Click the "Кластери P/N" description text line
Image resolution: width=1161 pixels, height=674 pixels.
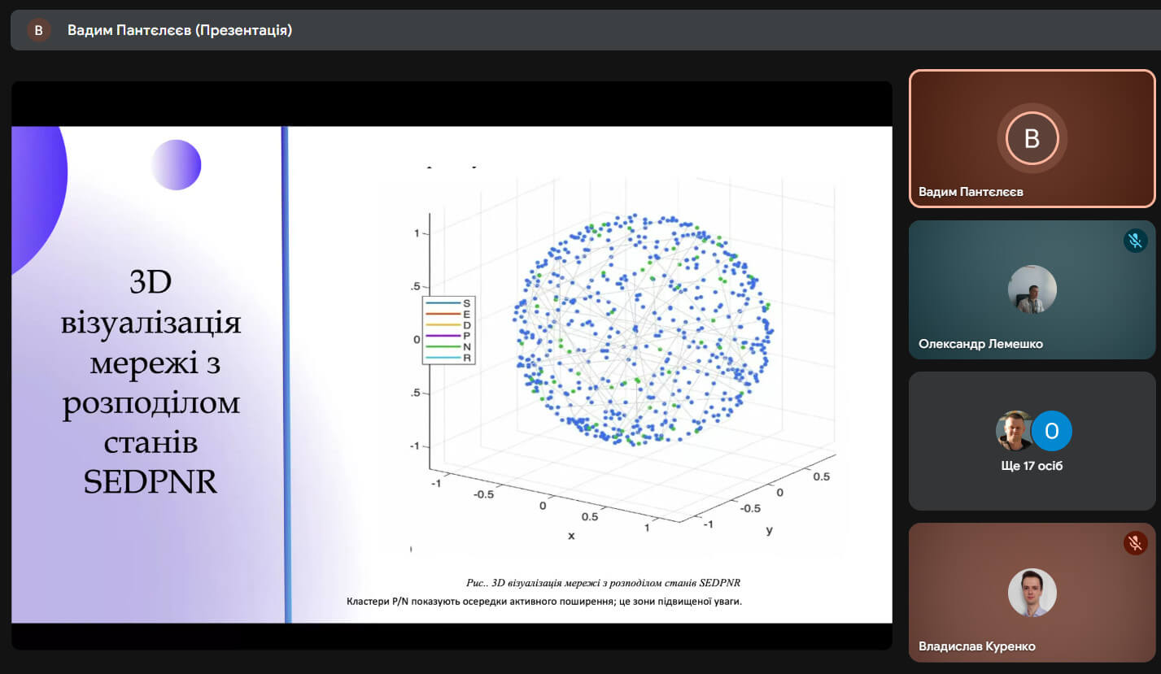[544, 602]
